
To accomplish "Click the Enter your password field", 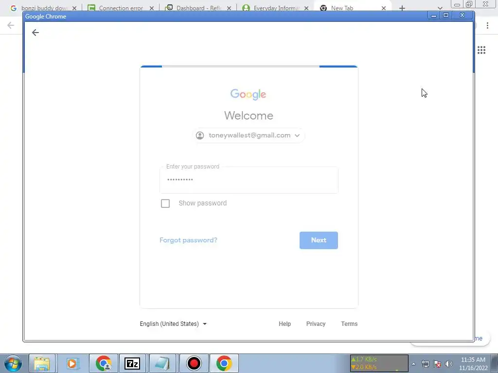I will (x=249, y=180).
